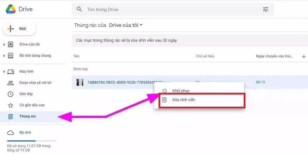Focus the 'Tìm trong Drive' search field
This screenshot has width=308, height=155.
coord(173,9)
